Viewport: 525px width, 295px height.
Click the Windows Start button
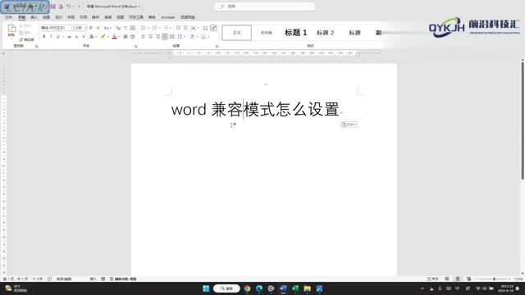[x=206, y=288]
